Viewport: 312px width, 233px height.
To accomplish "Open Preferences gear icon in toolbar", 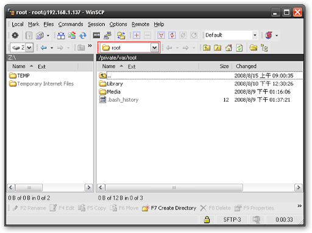I will 15,35.
